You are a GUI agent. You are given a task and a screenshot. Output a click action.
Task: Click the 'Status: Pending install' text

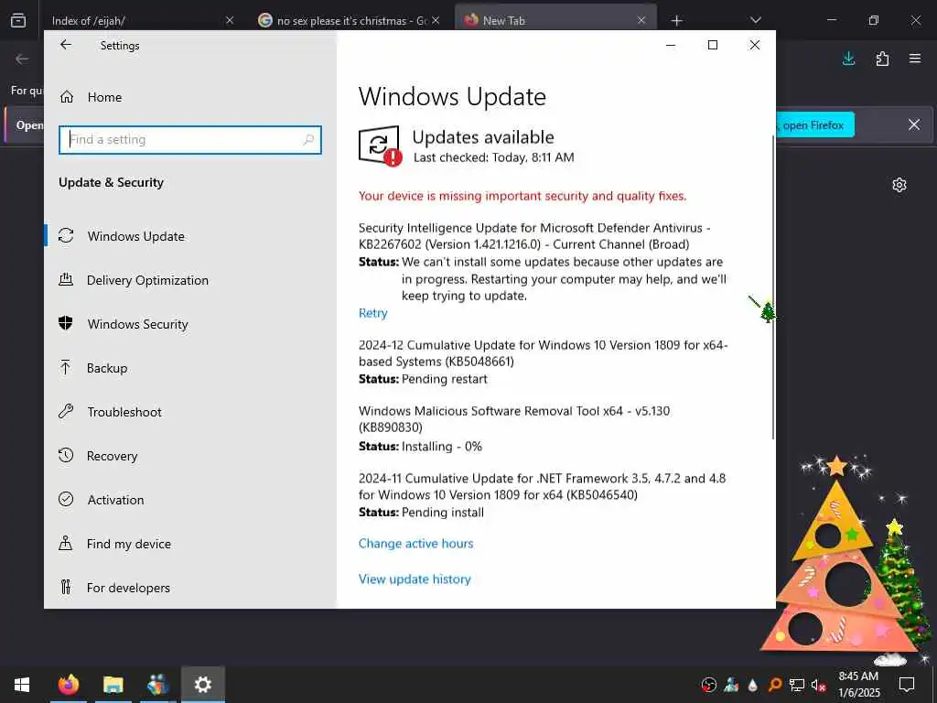(x=421, y=513)
